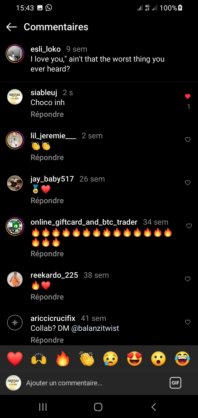Like reekardo_225's comment heart
Screen dimensions: 198x418
point(188,279)
